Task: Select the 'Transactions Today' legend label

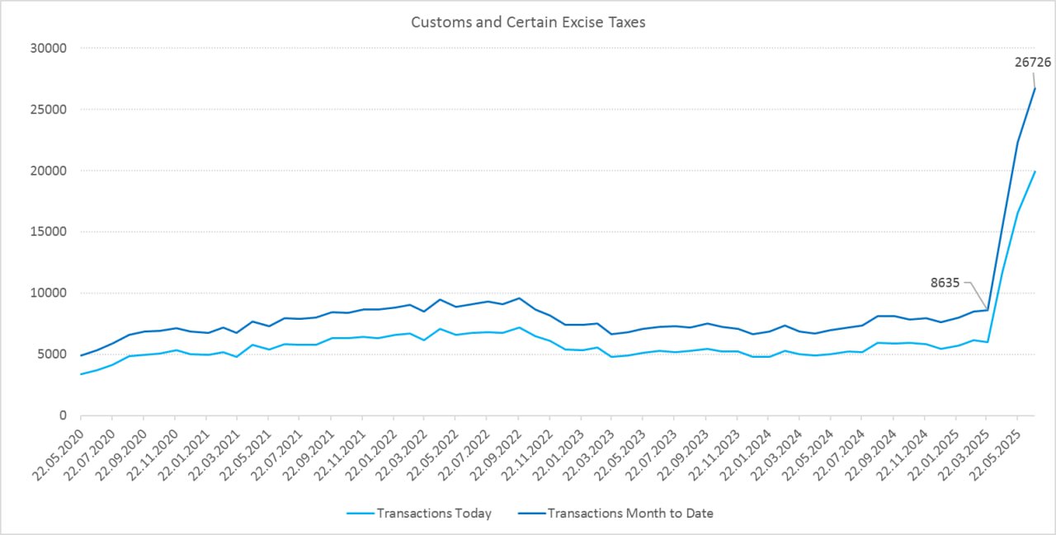Action: 434,514
